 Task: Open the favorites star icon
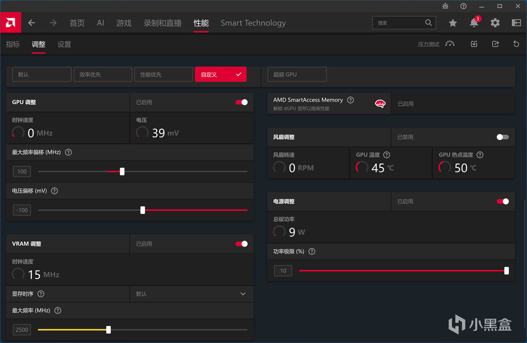453,23
